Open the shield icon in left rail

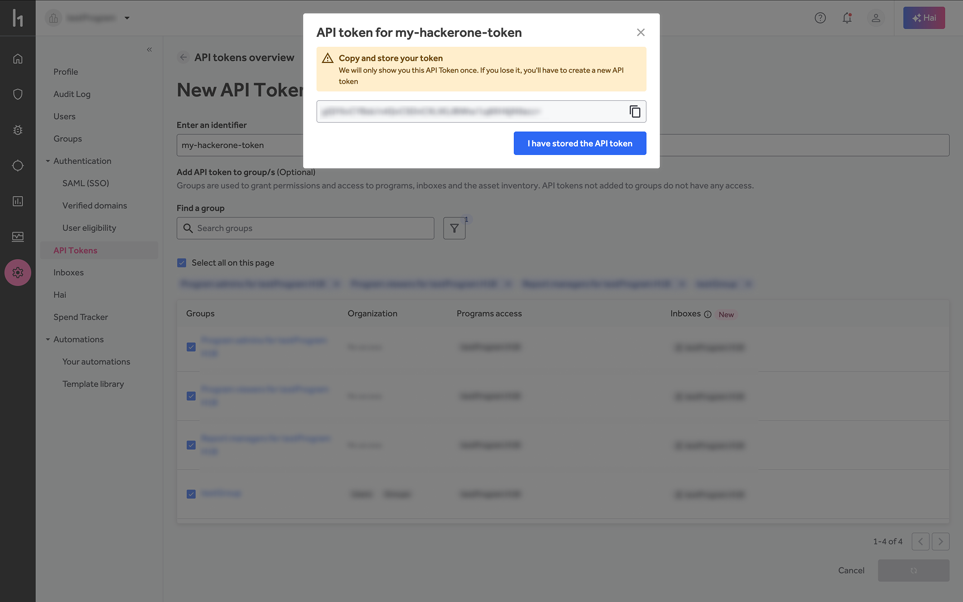[18, 94]
